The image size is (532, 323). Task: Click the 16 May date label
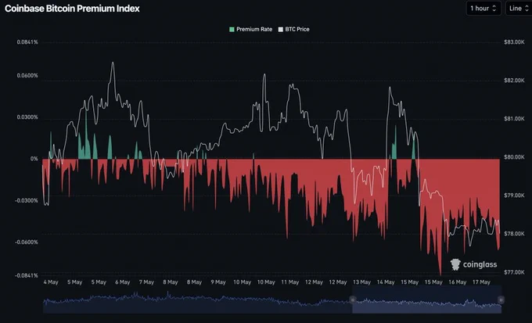[458, 282]
